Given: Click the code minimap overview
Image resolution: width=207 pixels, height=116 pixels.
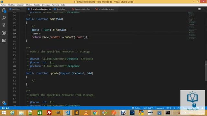Looking at the screenshot, I should click(x=193, y=26).
